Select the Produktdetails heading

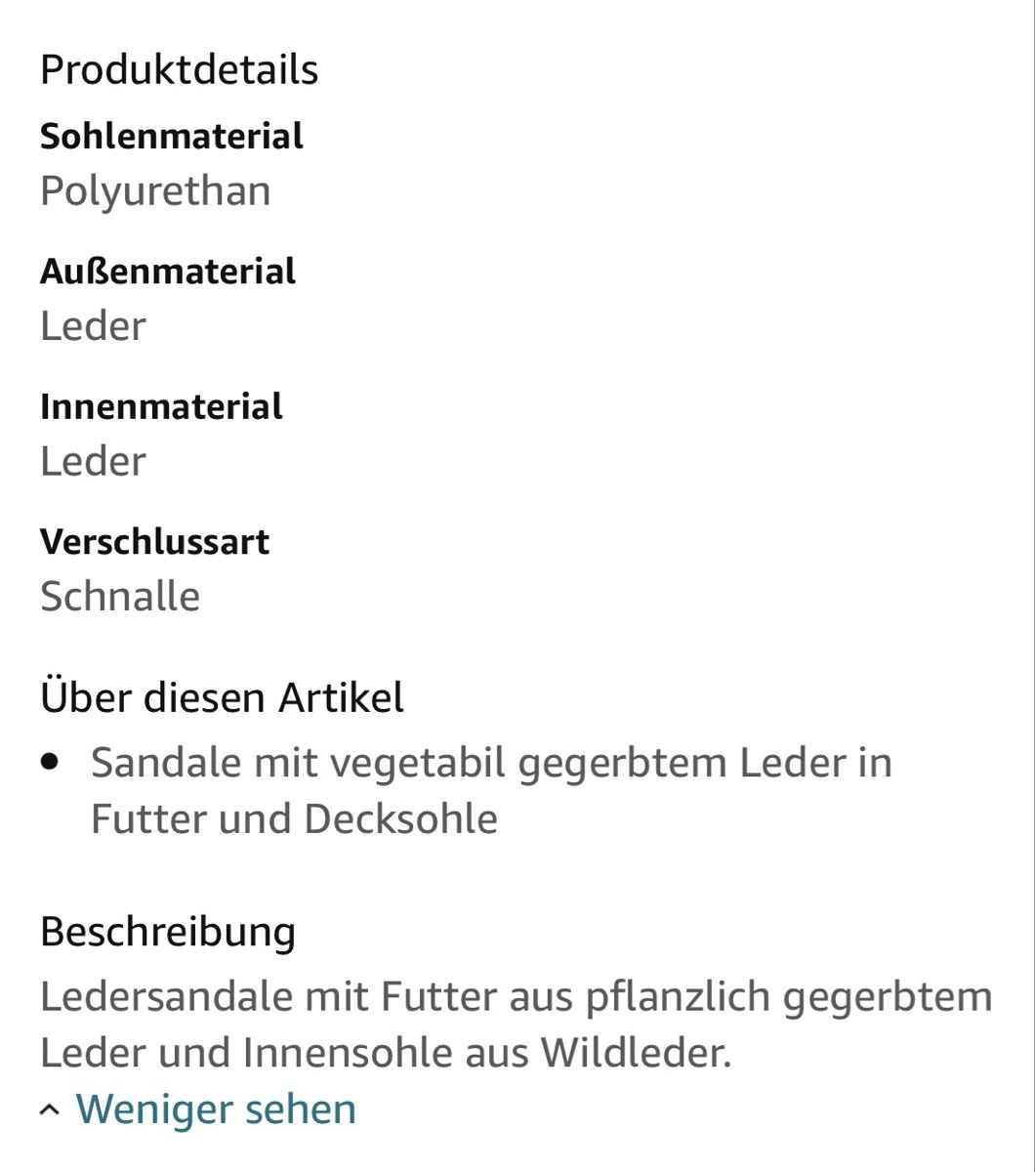180,69
